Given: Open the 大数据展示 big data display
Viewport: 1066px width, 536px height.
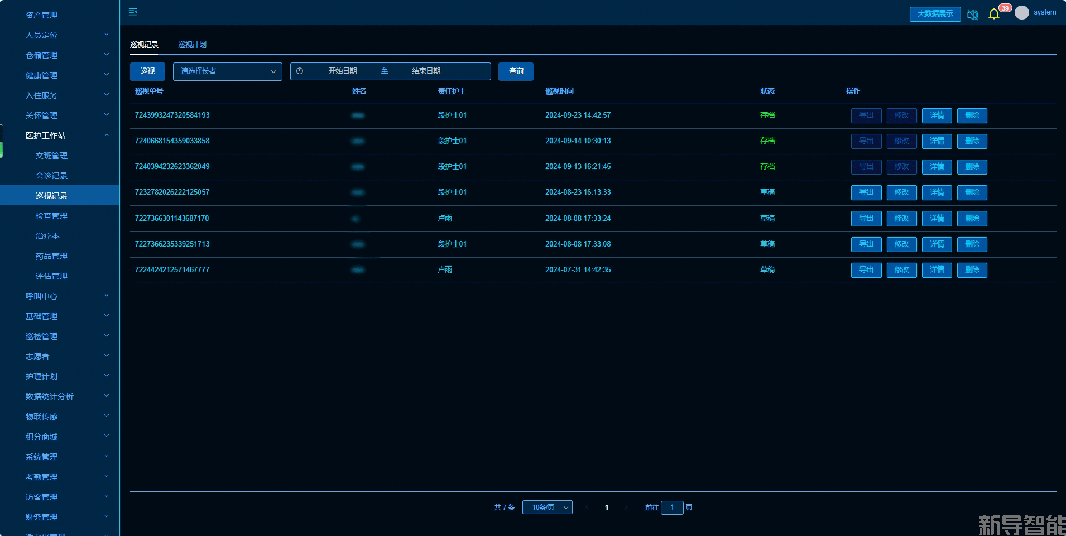Looking at the screenshot, I should [935, 14].
